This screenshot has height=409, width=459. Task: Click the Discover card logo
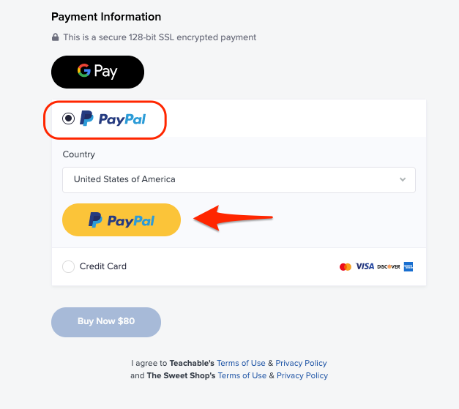pyautogui.click(x=389, y=266)
